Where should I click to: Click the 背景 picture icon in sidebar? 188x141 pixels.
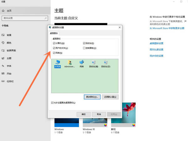tap(3, 35)
